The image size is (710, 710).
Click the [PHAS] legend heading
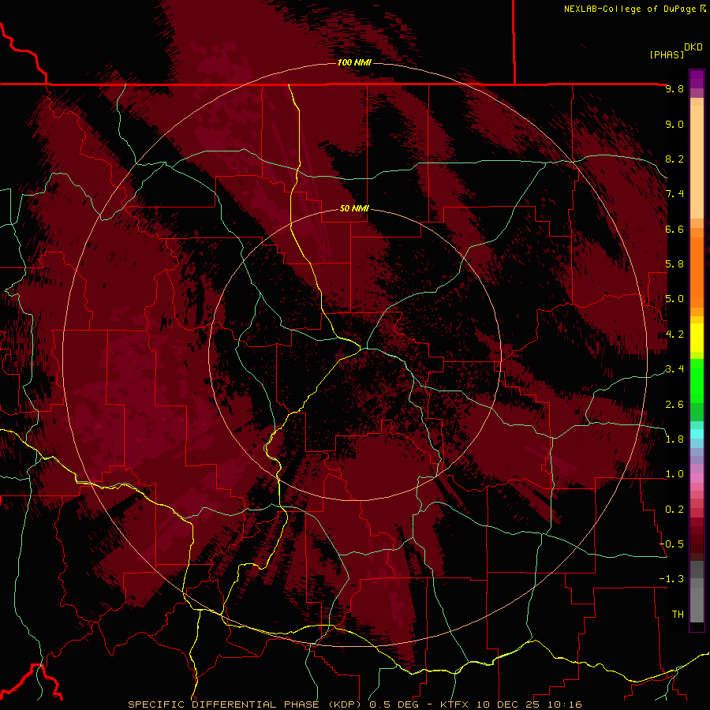[667, 54]
